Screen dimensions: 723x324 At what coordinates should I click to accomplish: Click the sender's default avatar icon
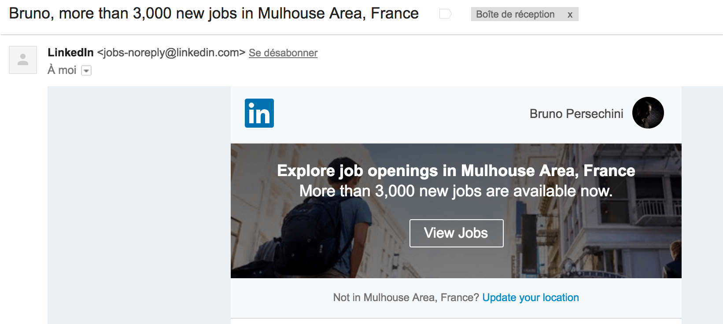click(23, 60)
